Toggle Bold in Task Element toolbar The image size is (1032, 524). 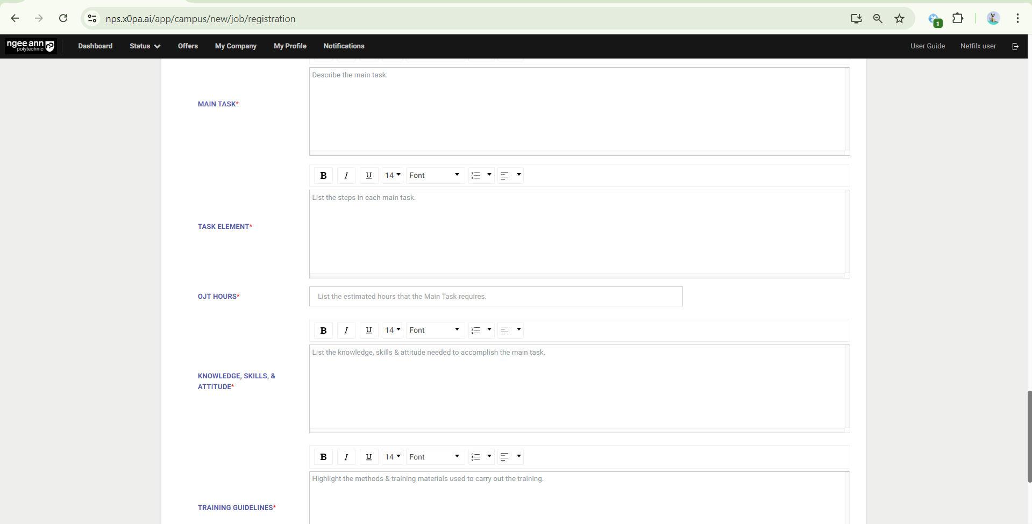coord(323,176)
